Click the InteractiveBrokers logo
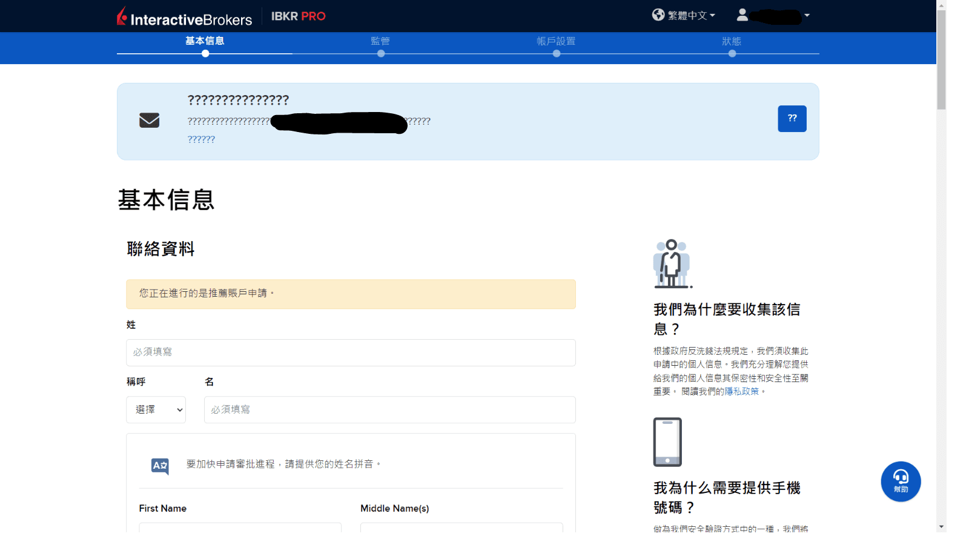This screenshot has width=969, height=545. (185, 16)
